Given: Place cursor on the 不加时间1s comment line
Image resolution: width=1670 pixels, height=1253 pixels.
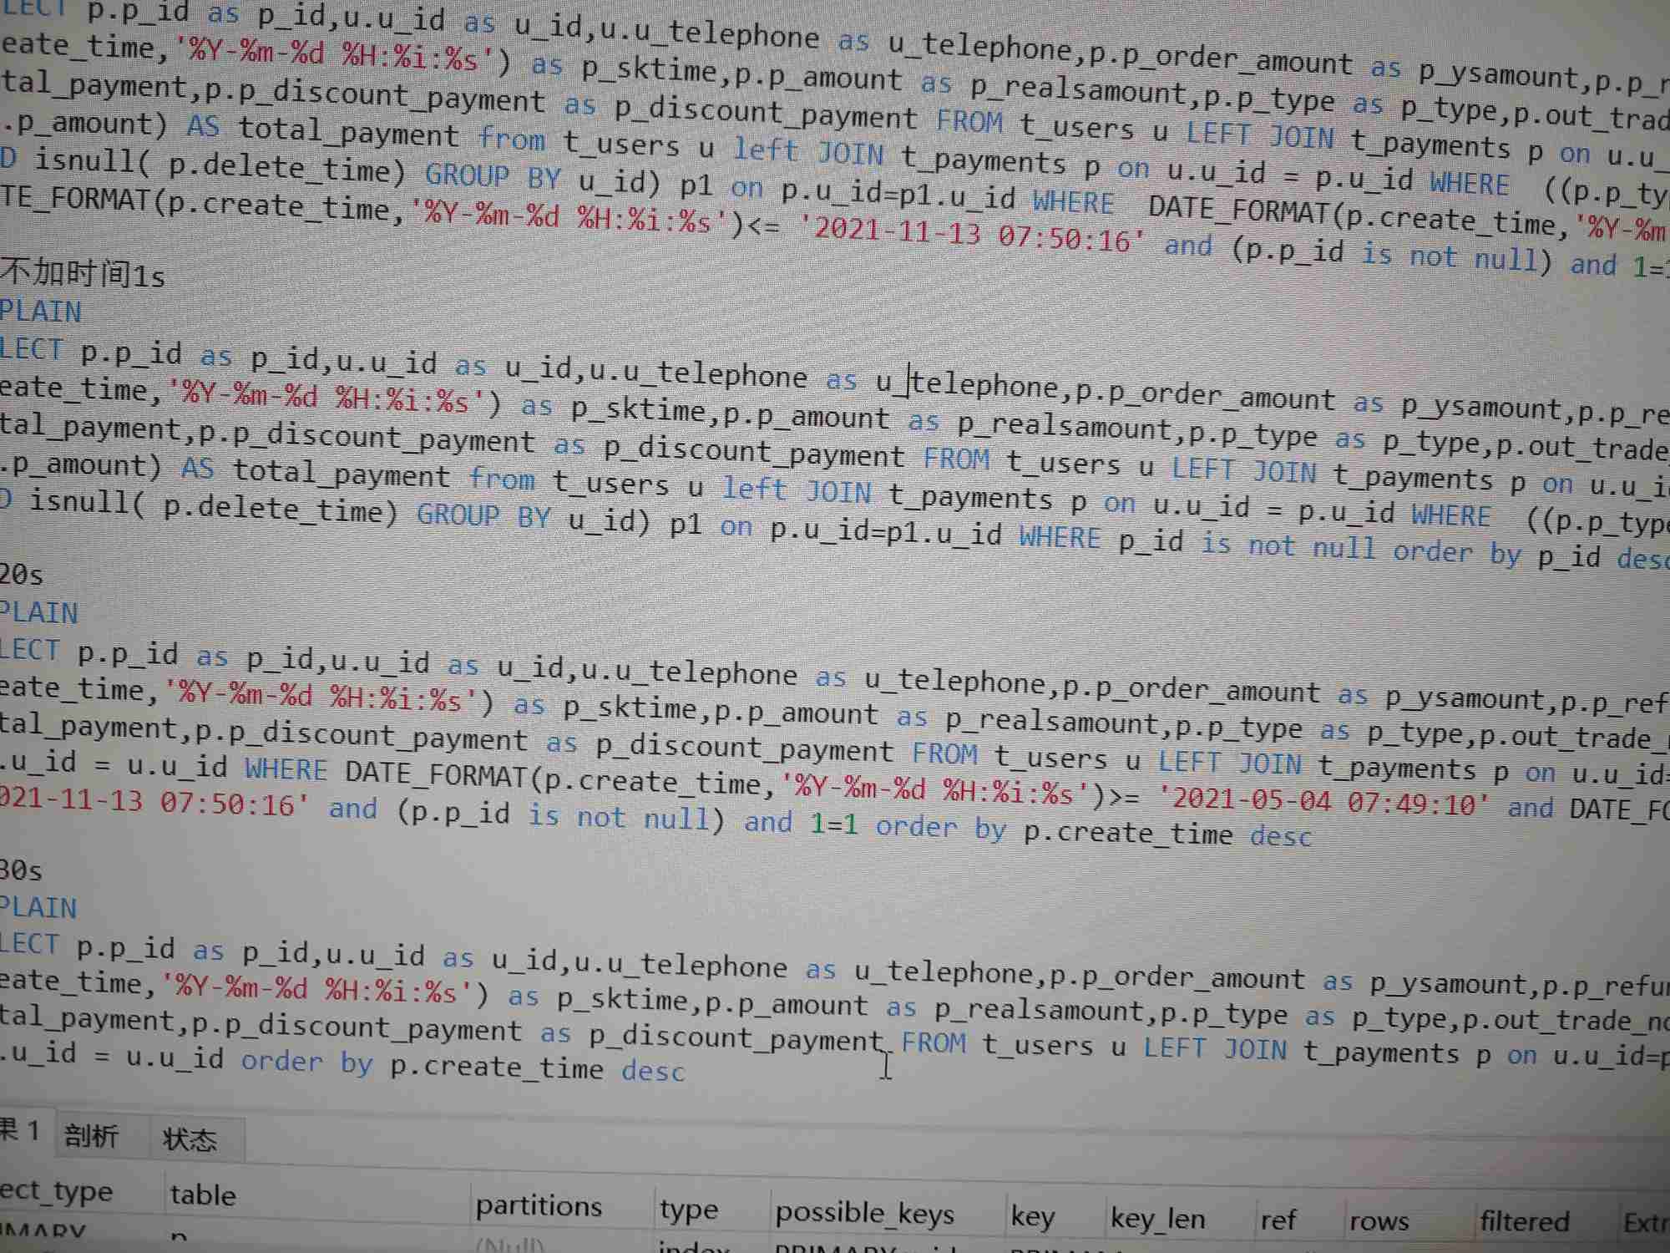Looking at the screenshot, I should click(x=83, y=273).
